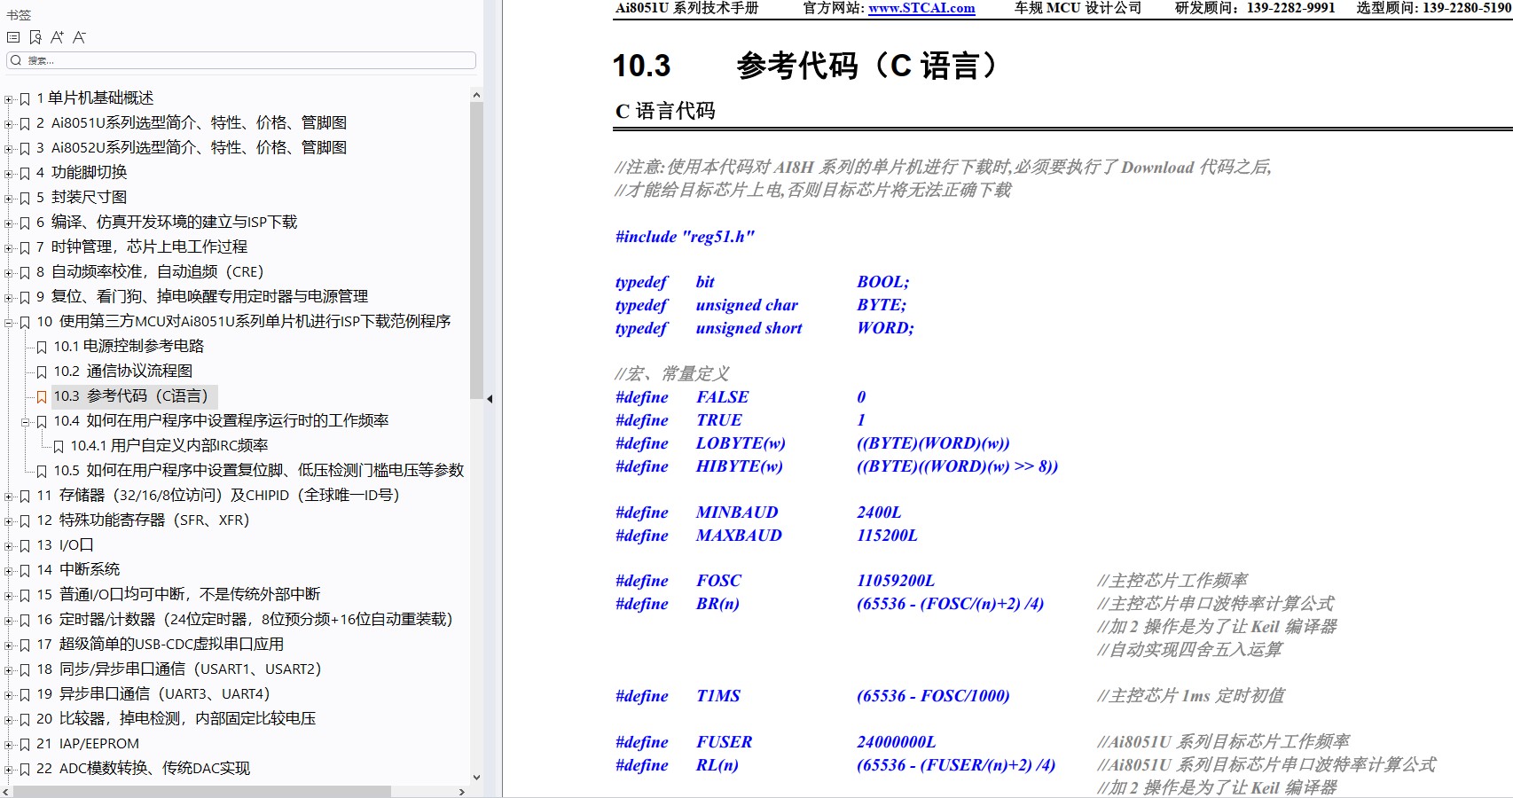1513x798 pixels.
Task: Increase bookmark font size with A+ icon
Action: [57, 37]
